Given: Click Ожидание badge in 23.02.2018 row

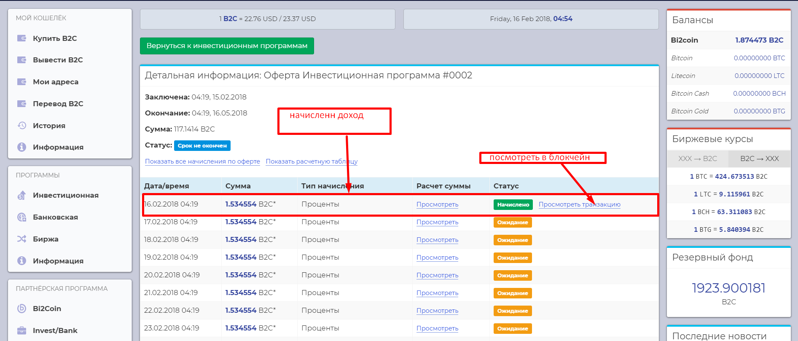Looking at the screenshot, I should tap(513, 328).
